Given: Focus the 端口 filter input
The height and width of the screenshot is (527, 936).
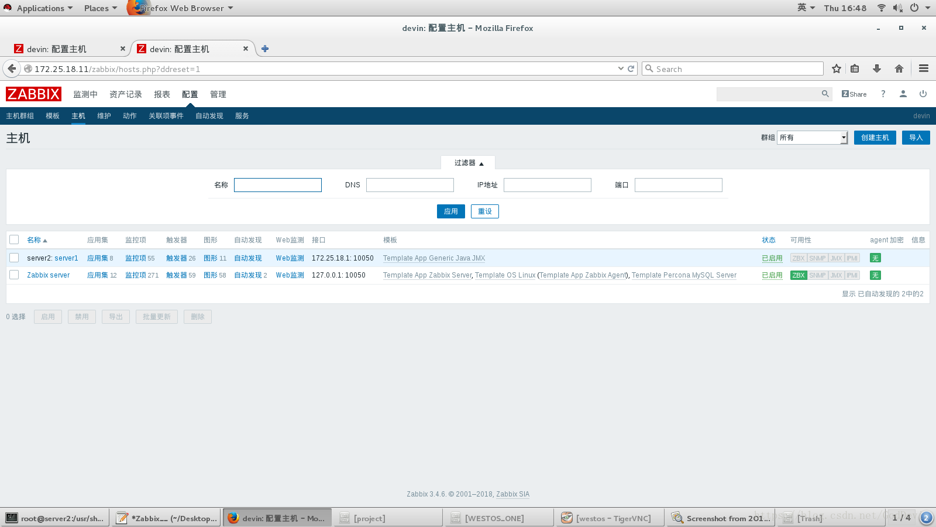Looking at the screenshot, I should pos(679,185).
